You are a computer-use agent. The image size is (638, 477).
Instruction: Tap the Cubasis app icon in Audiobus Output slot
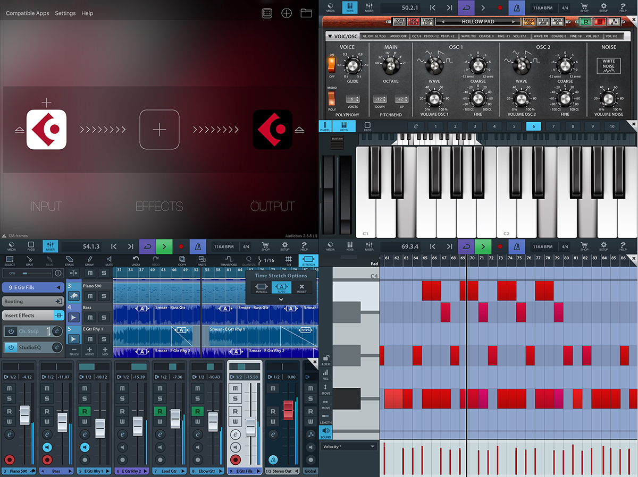[x=272, y=130]
